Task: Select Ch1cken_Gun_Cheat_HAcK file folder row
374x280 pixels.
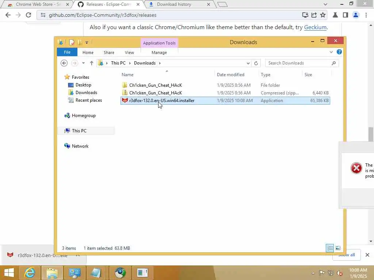Action: (x=225, y=85)
